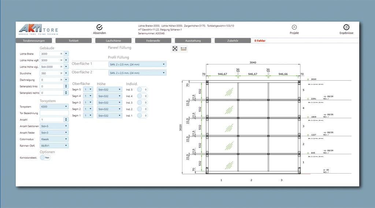Clear the Dachneigung value with X icon
This screenshot has width=375, height=208.
61,80
